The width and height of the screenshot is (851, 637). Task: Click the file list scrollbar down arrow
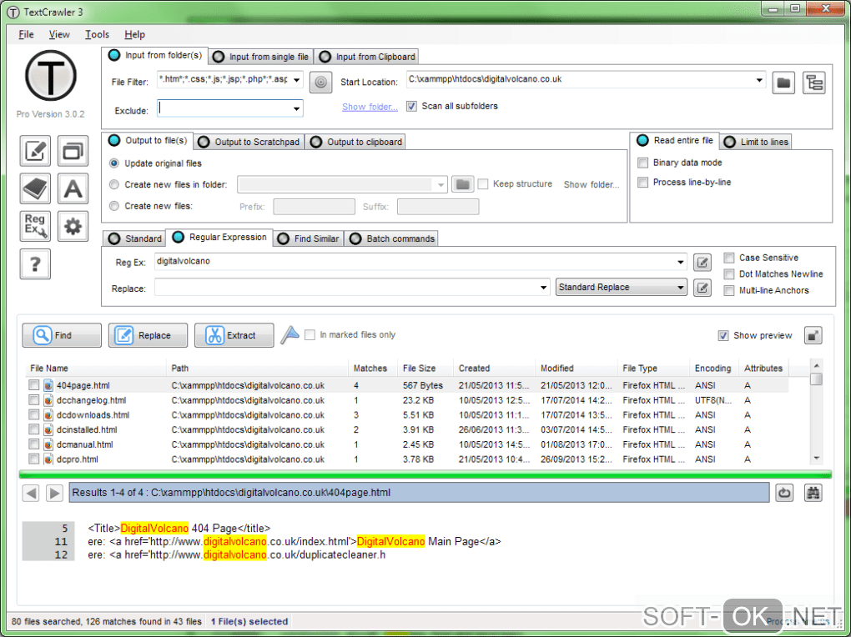tap(816, 459)
